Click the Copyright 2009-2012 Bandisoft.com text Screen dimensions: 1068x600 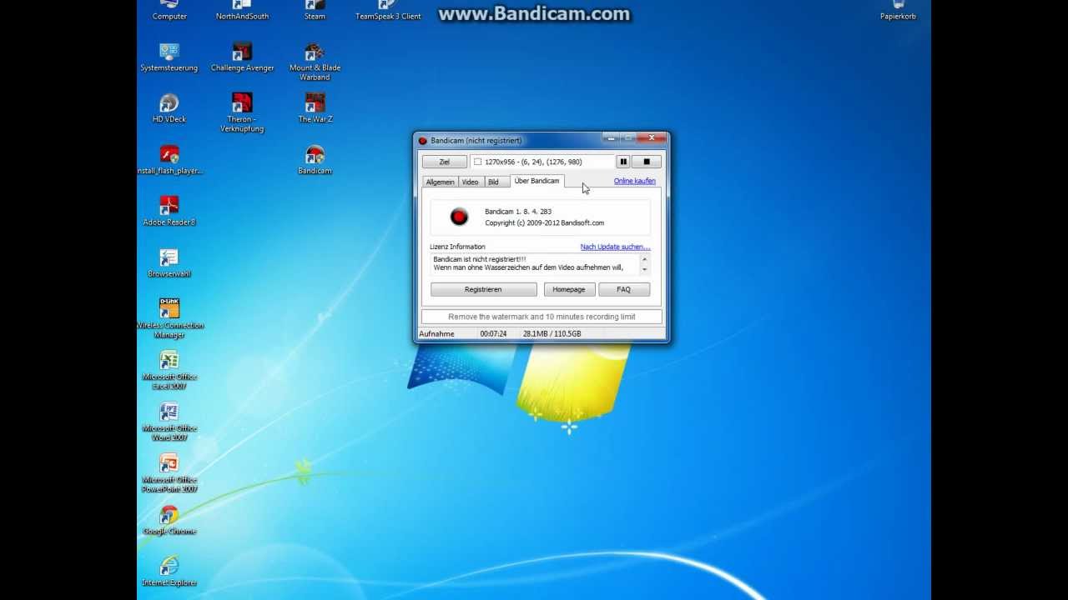click(x=545, y=223)
